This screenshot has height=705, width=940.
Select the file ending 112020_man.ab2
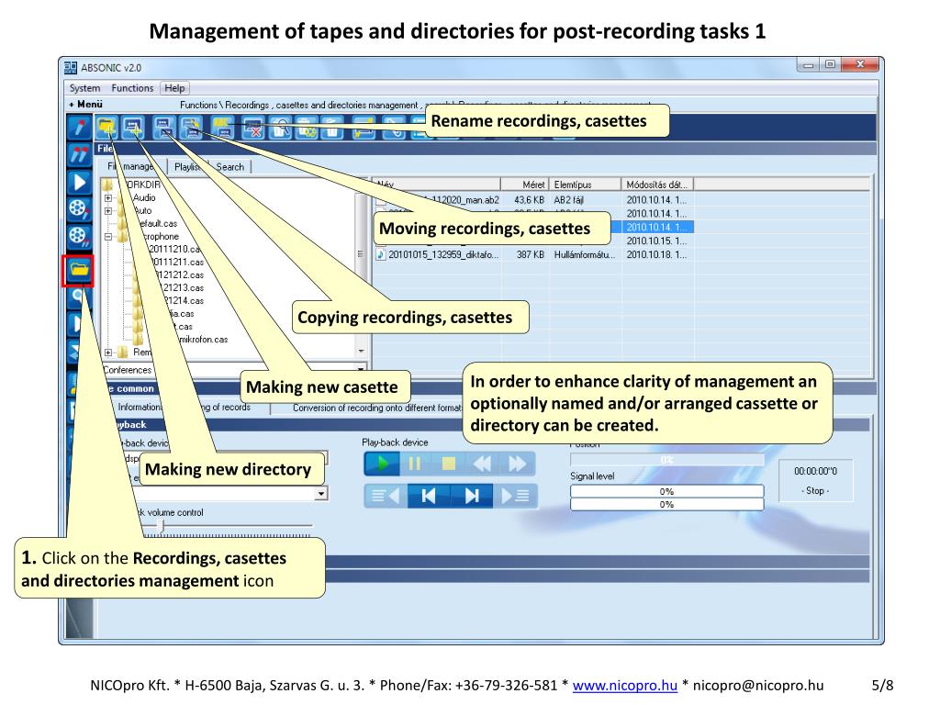click(465, 200)
